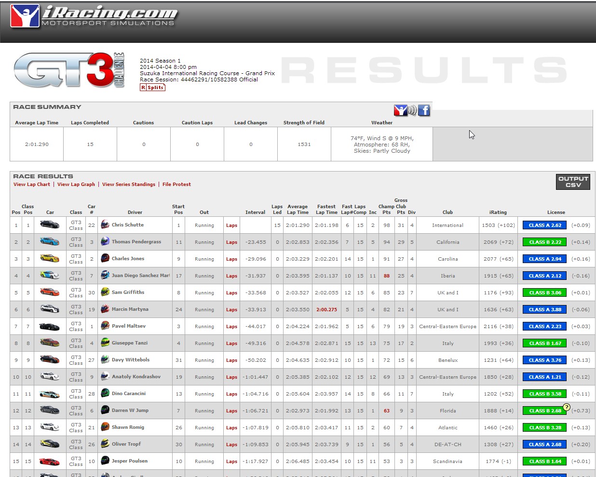Click the File Protest link
This screenshot has width=596, height=477.
[176, 184]
